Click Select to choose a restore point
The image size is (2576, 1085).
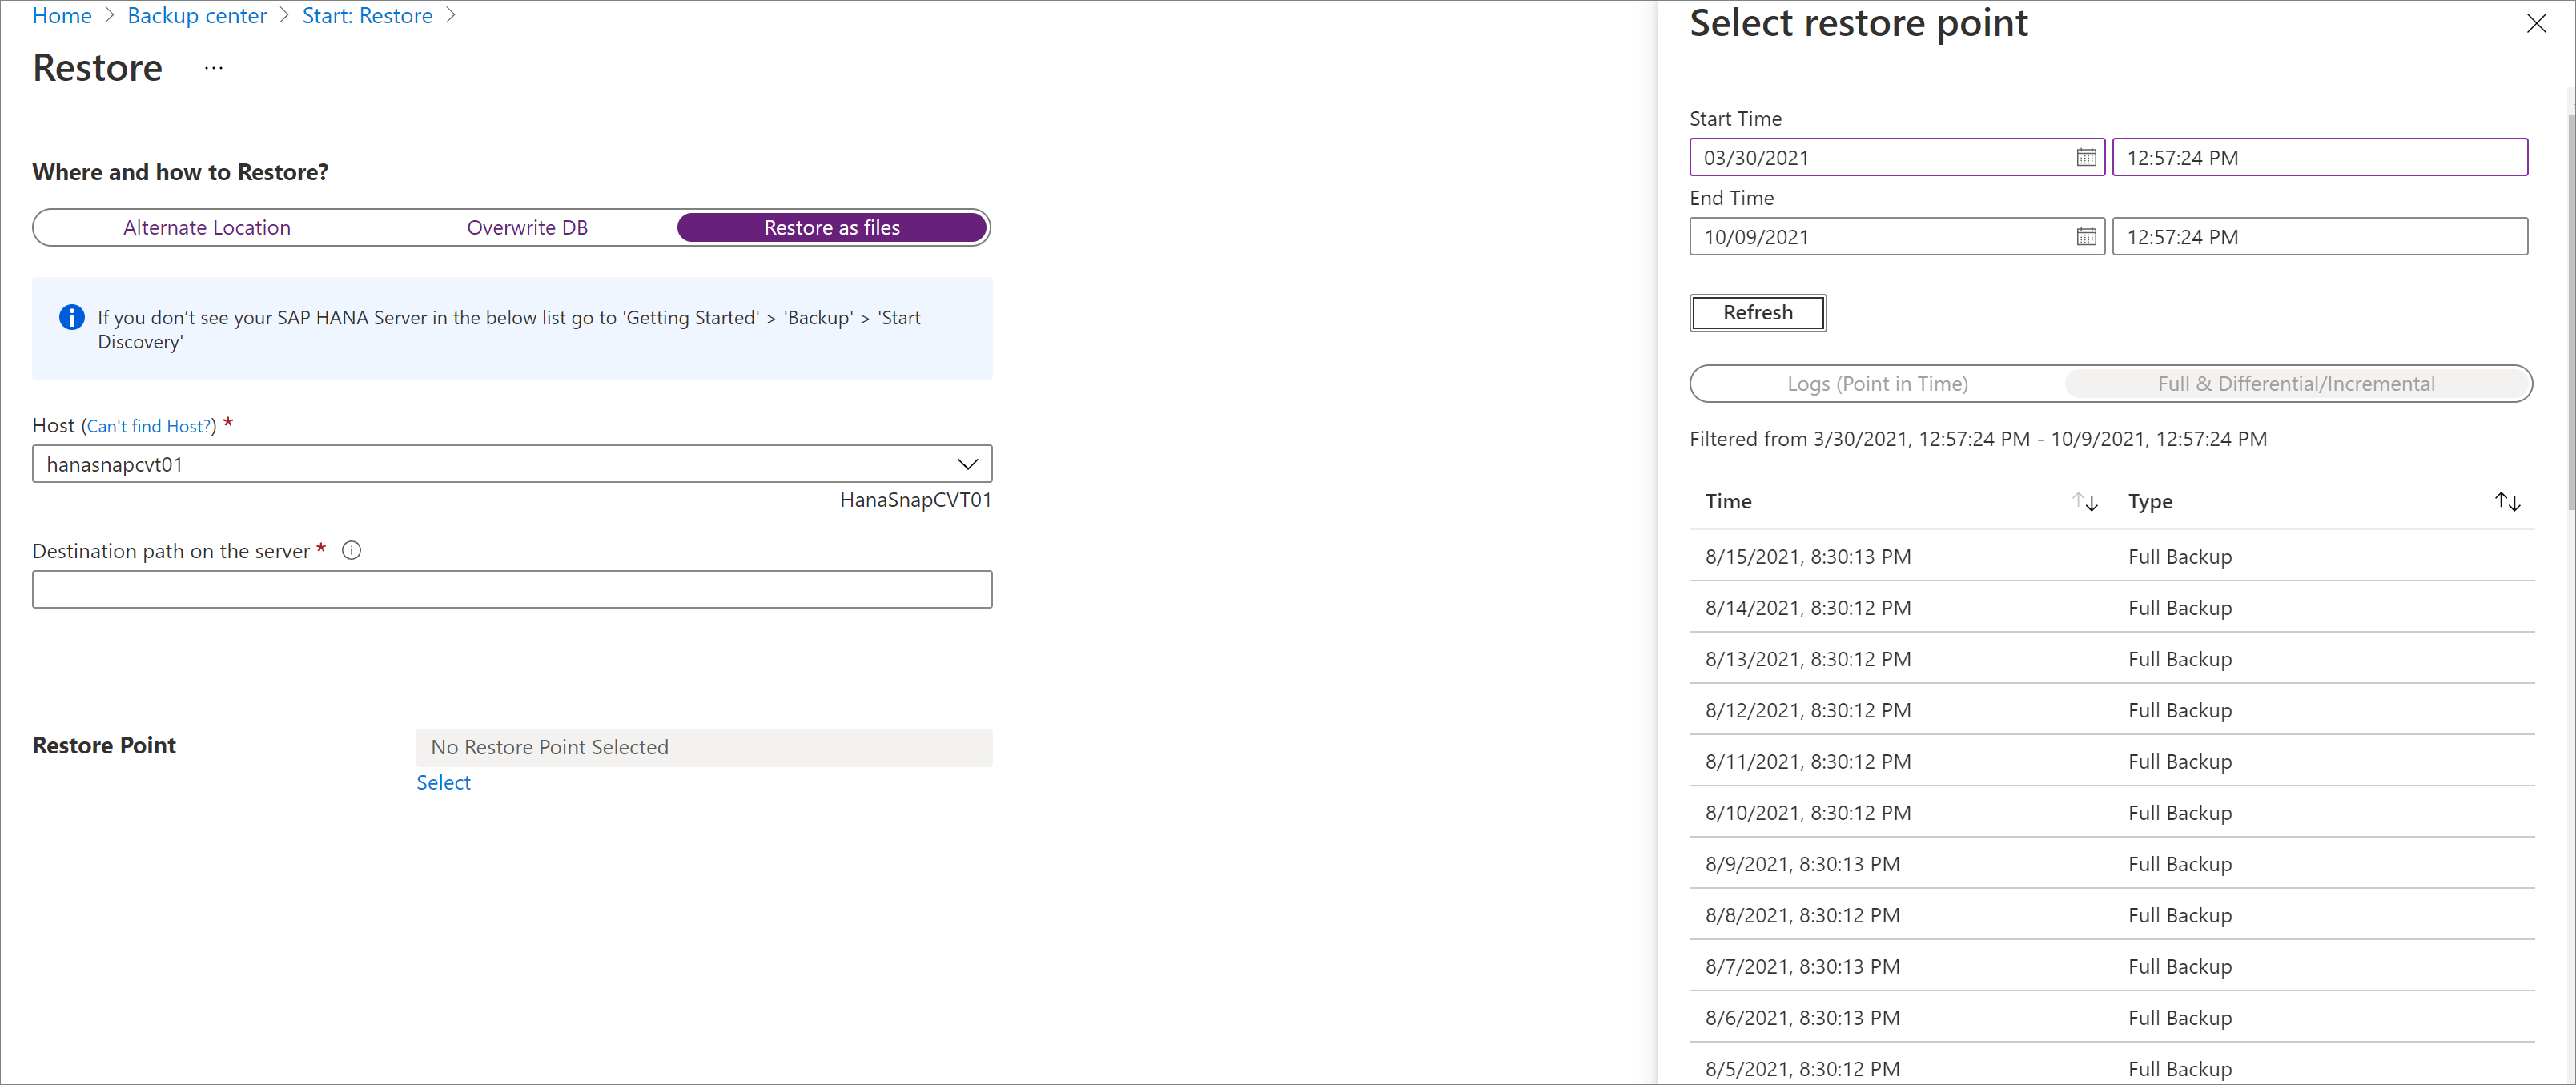[x=444, y=781]
